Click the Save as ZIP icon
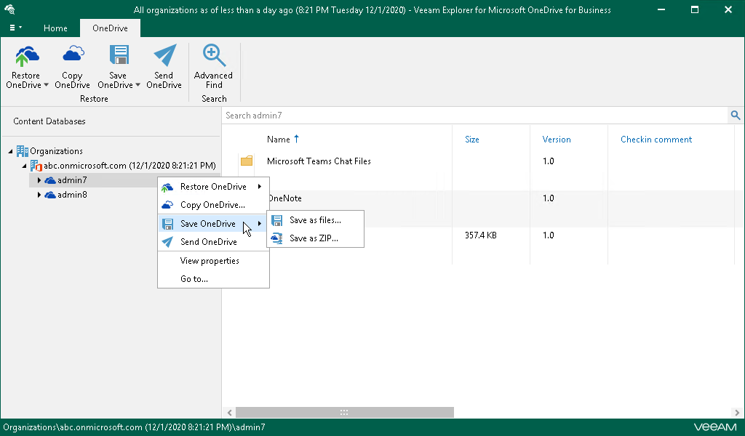745x436 pixels. (x=276, y=238)
